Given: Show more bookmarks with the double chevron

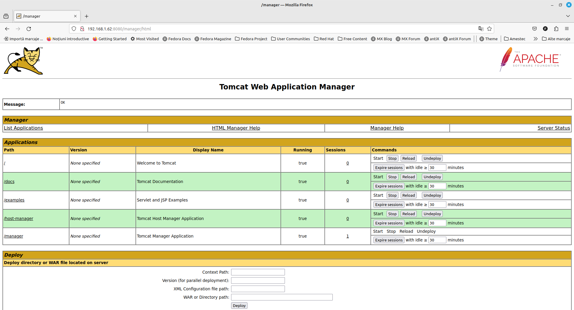Looking at the screenshot, I should point(535,39).
